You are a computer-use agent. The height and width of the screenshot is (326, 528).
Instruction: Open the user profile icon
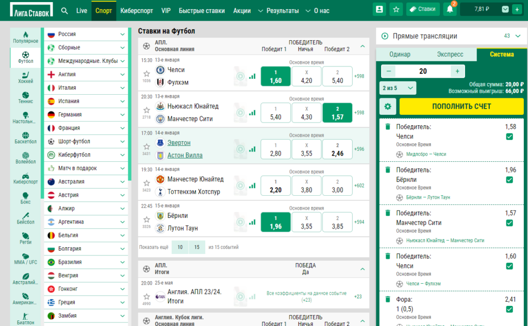click(x=379, y=9)
